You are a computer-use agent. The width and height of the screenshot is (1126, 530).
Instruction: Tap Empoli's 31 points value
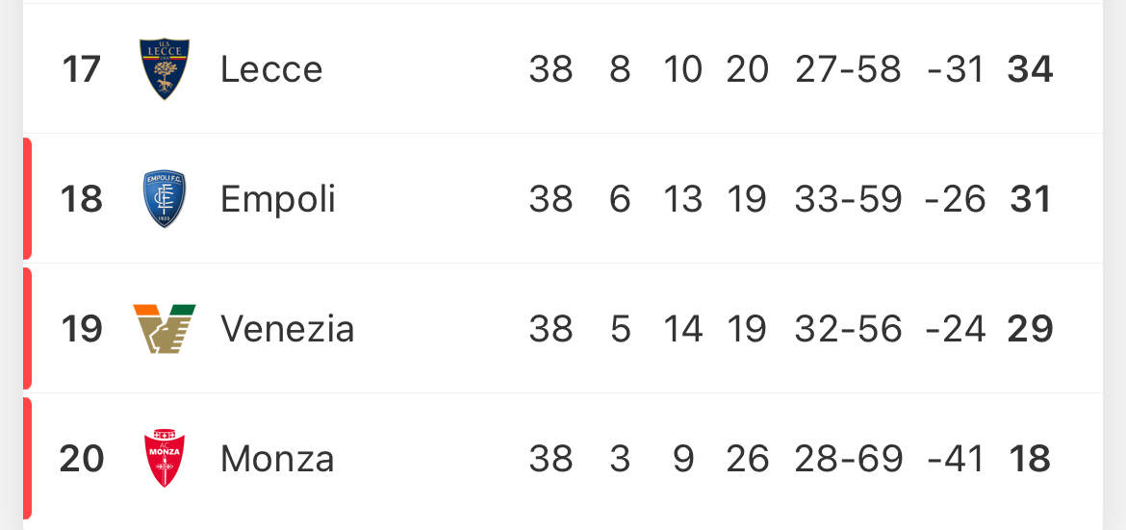(x=1031, y=199)
